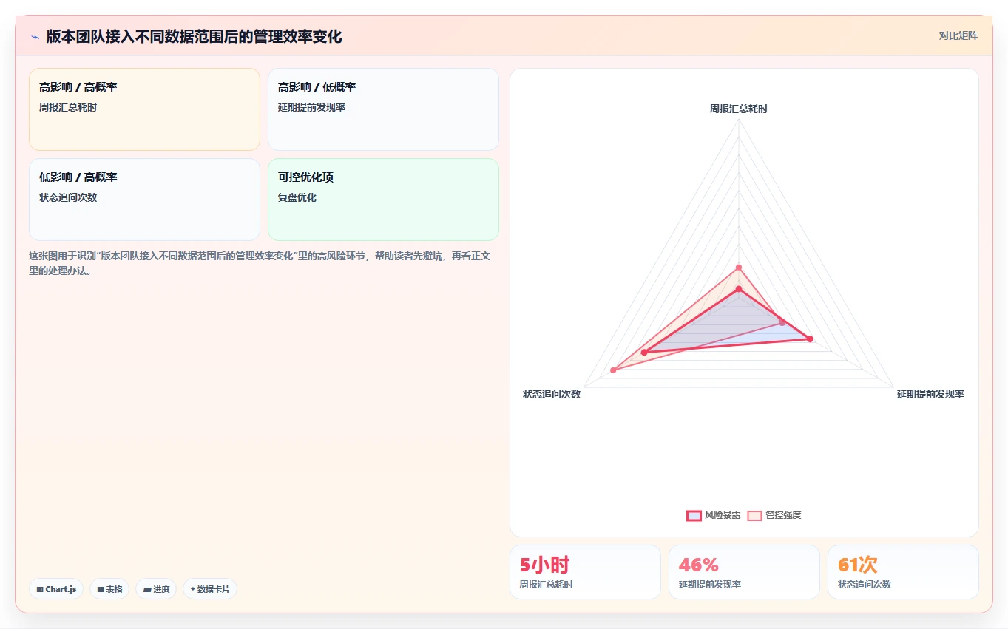Open the 高影响 / 低概率 card
Viewport: 1008px width, 629px height.
click(383, 109)
